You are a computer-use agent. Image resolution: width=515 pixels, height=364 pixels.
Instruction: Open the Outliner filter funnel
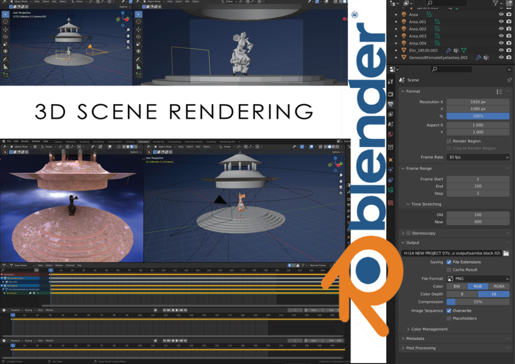495,3
